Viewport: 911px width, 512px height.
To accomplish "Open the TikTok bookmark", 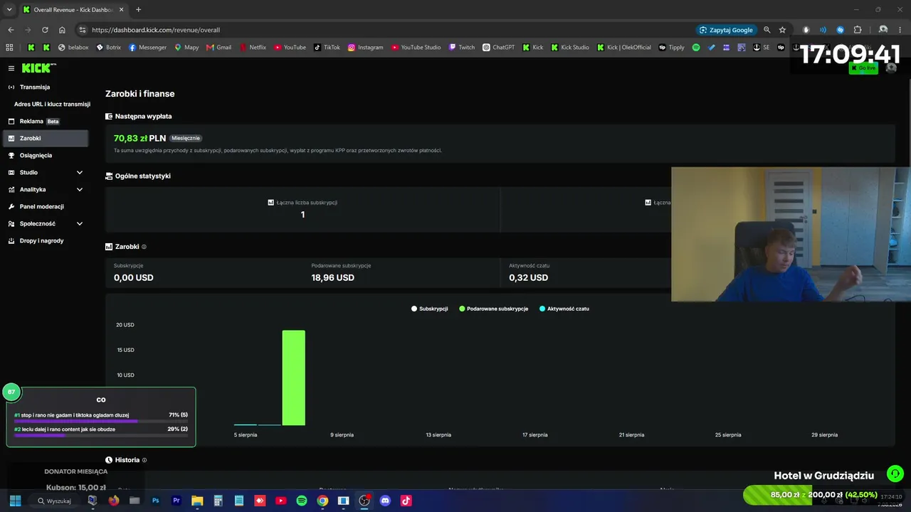I will pyautogui.click(x=327, y=48).
